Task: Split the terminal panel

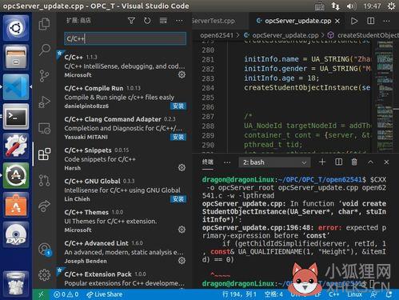Action: [x=338, y=162]
